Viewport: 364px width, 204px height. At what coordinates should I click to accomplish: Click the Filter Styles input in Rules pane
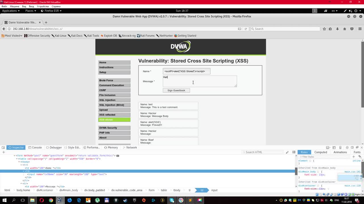tap(324, 157)
